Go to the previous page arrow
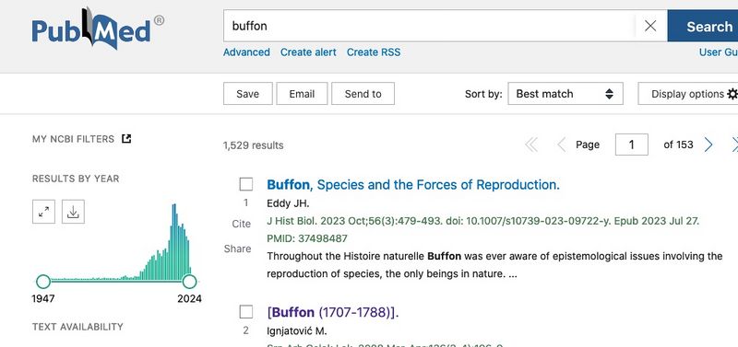This screenshot has height=347, width=738. (561, 145)
